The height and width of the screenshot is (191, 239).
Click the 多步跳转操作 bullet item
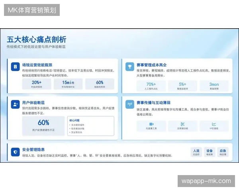(x=77, y=125)
